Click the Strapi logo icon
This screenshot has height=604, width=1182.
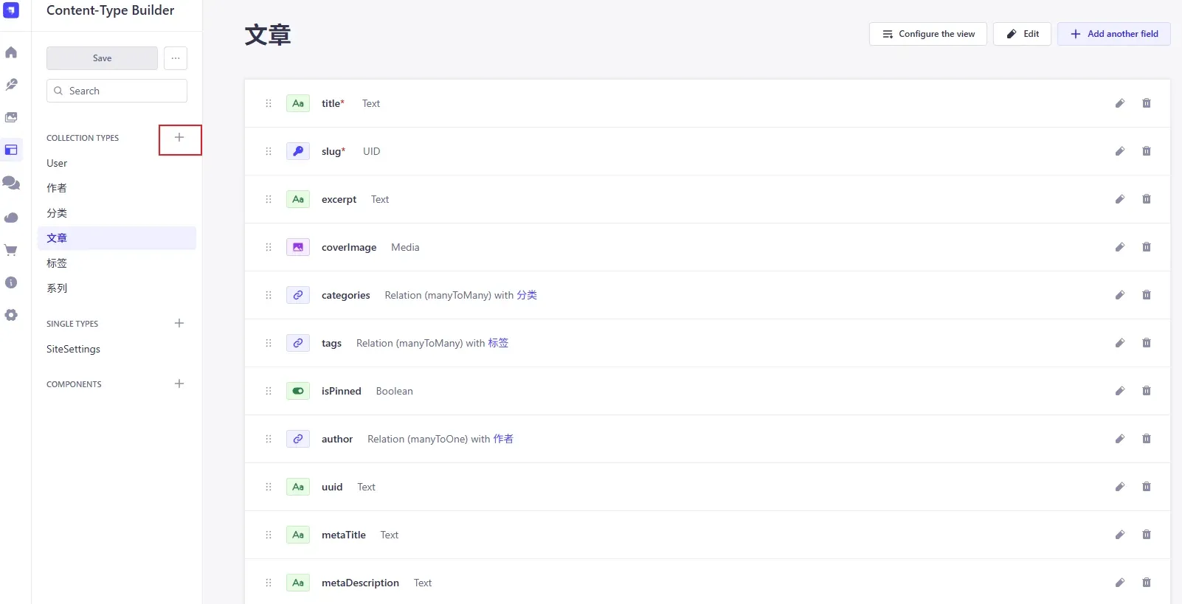tap(11, 10)
